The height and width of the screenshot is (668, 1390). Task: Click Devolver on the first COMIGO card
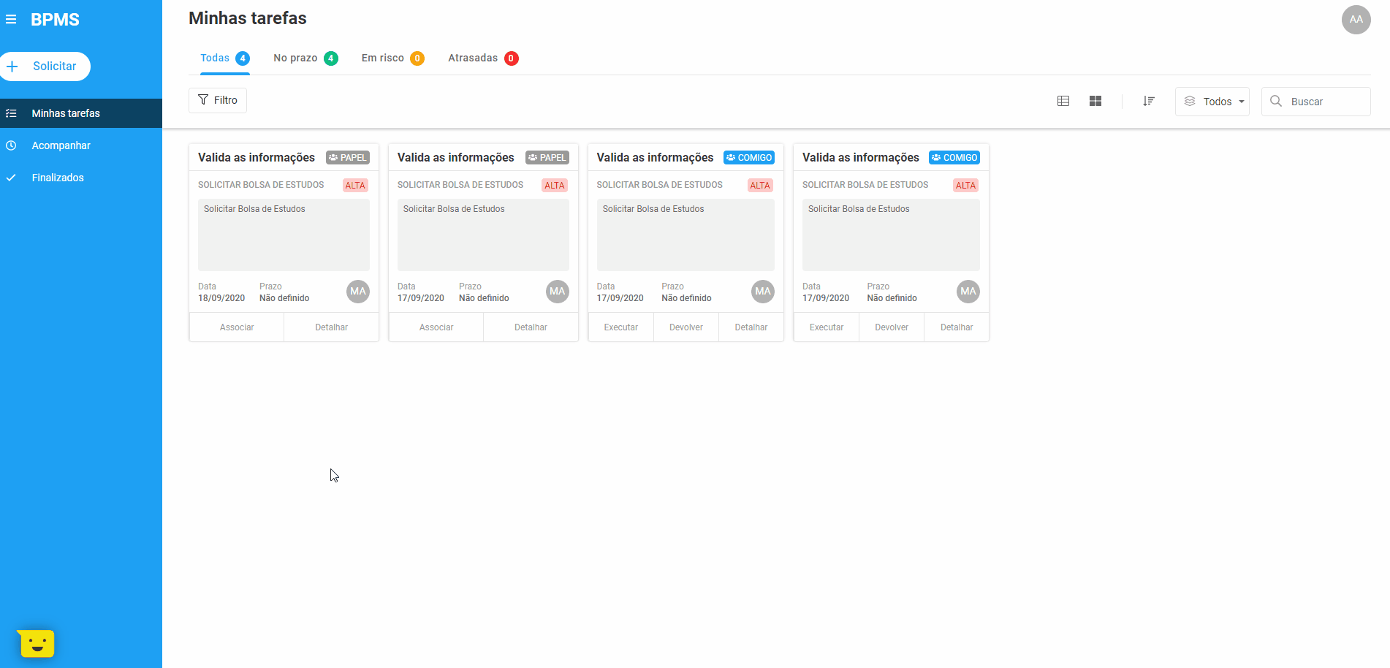[686, 327]
